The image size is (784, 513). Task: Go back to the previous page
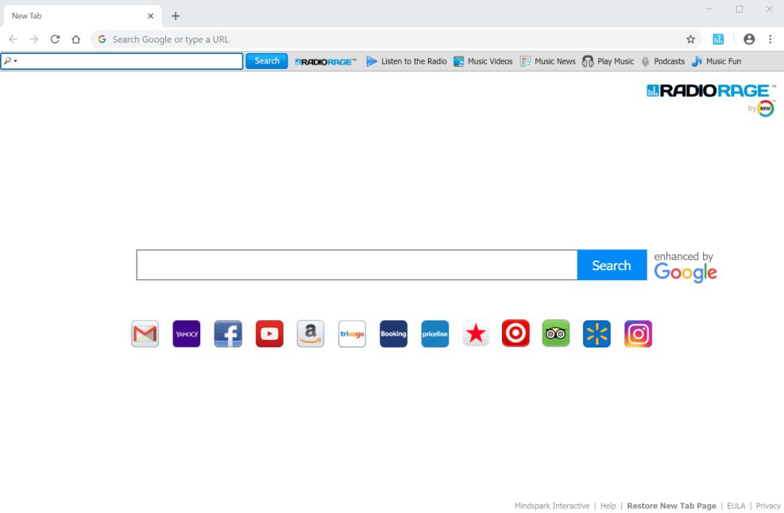(x=13, y=39)
